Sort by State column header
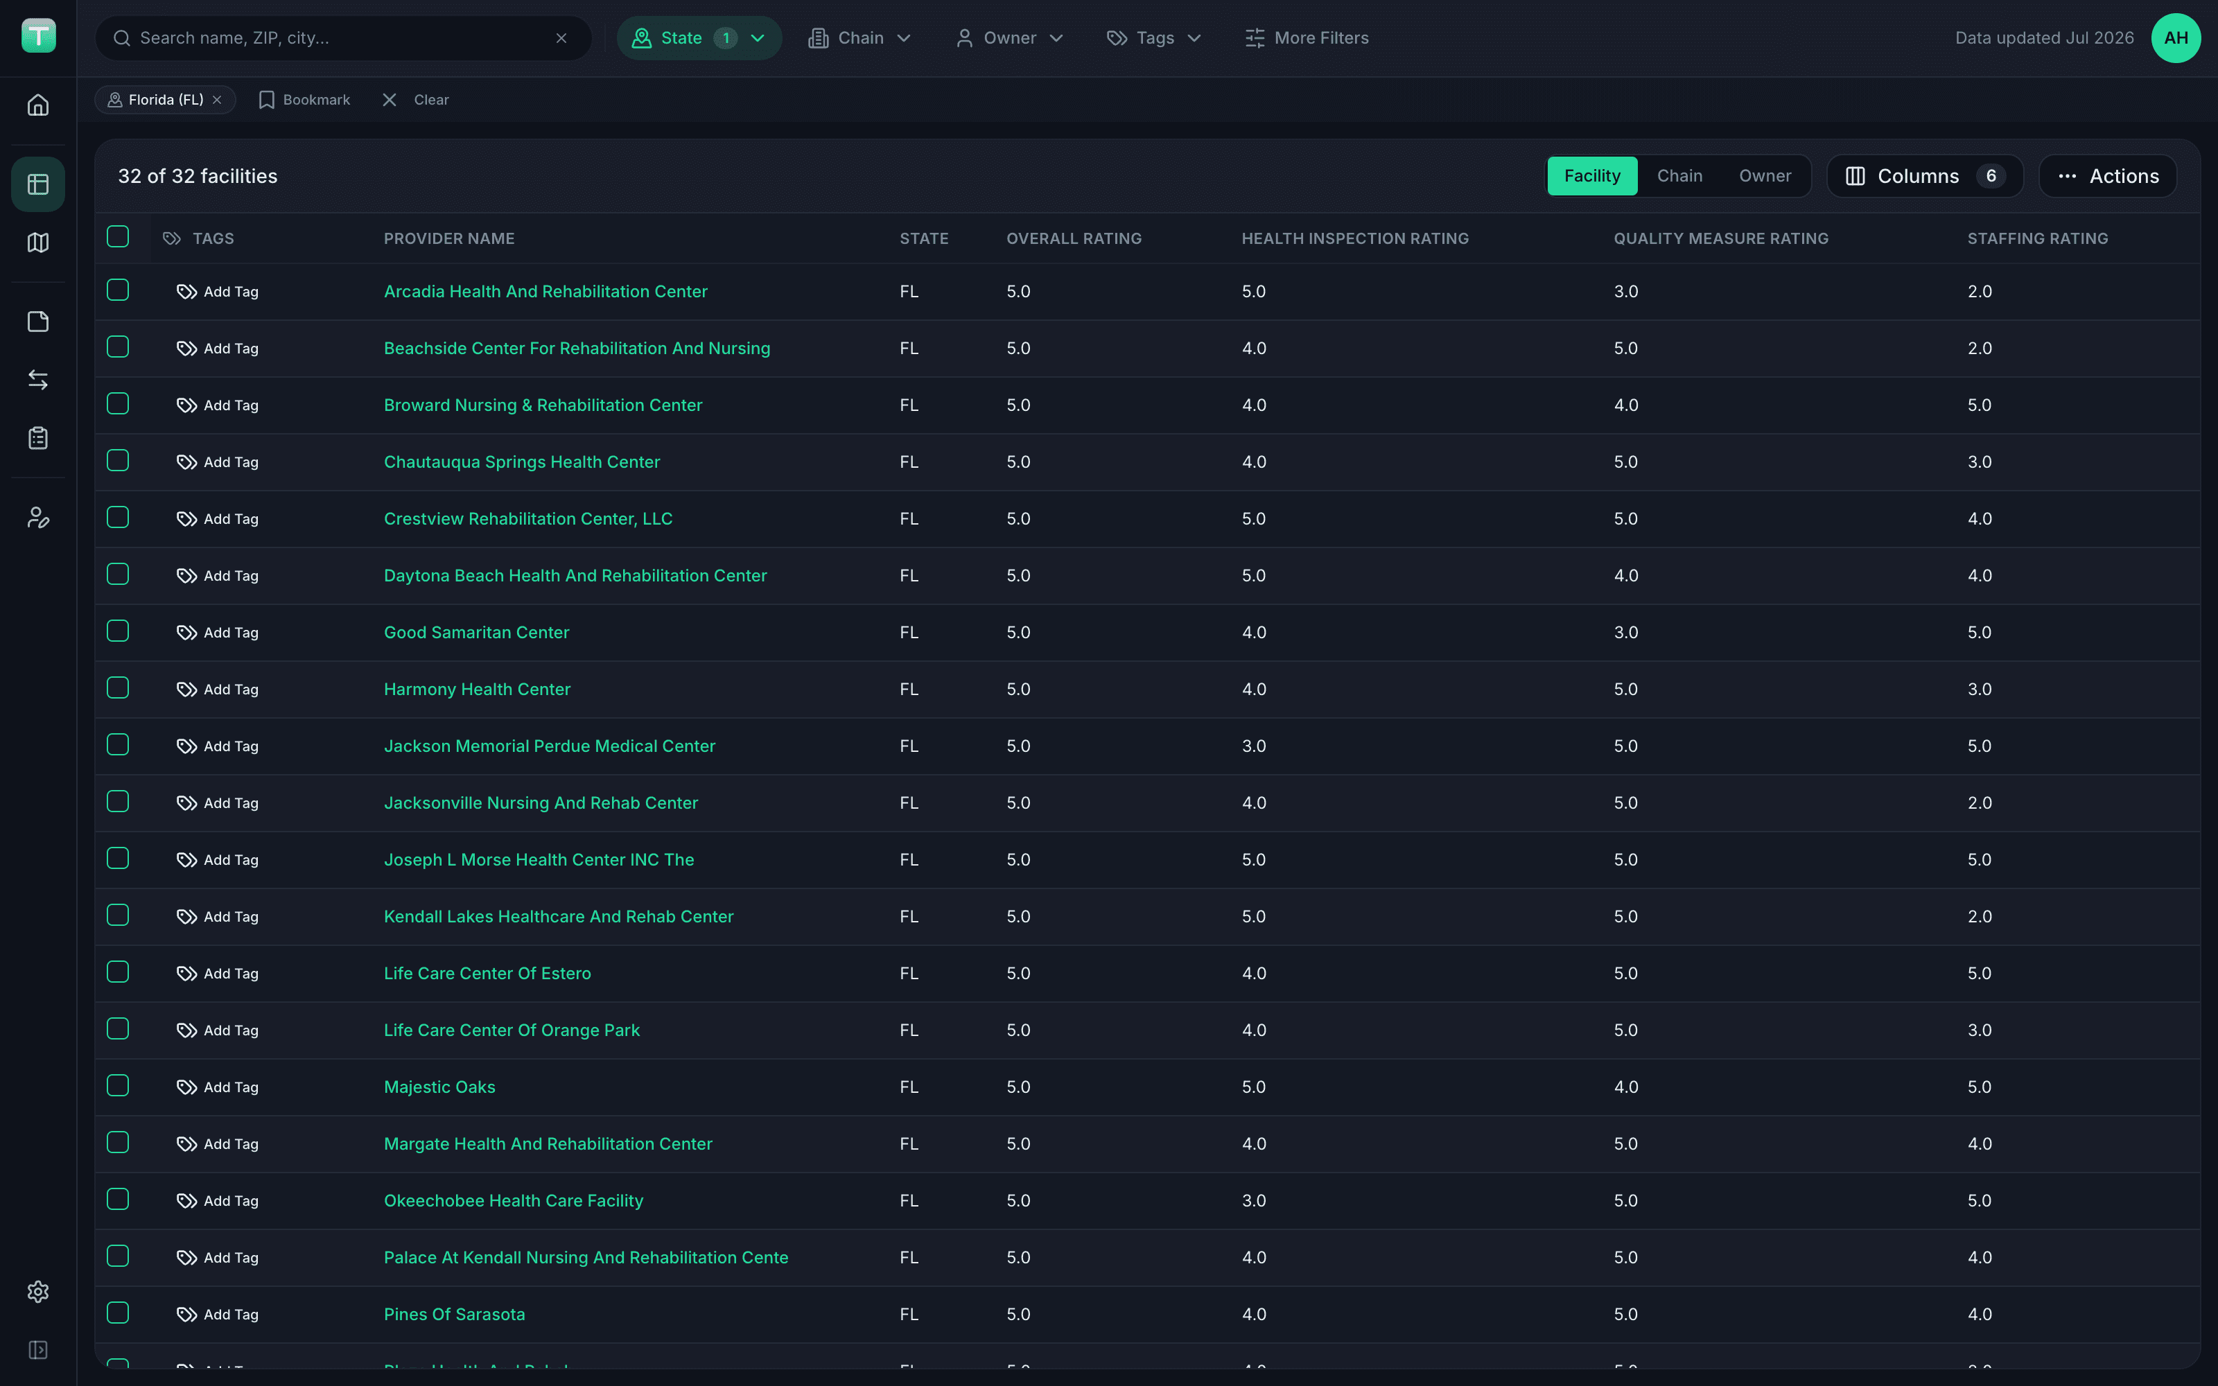The width and height of the screenshot is (2218, 1386). point(924,238)
